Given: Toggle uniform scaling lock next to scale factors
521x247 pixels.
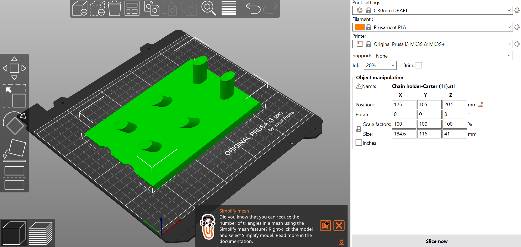Looking at the screenshot, I should coord(359,129).
